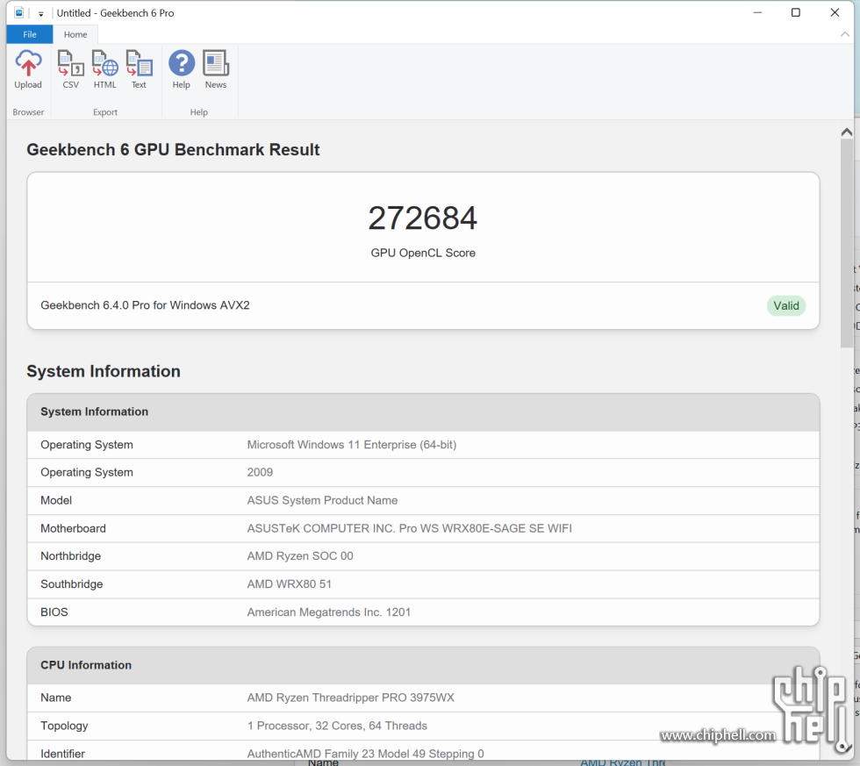The width and height of the screenshot is (860, 766).
Task: Click the CPU Information section header
Action: (423, 665)
